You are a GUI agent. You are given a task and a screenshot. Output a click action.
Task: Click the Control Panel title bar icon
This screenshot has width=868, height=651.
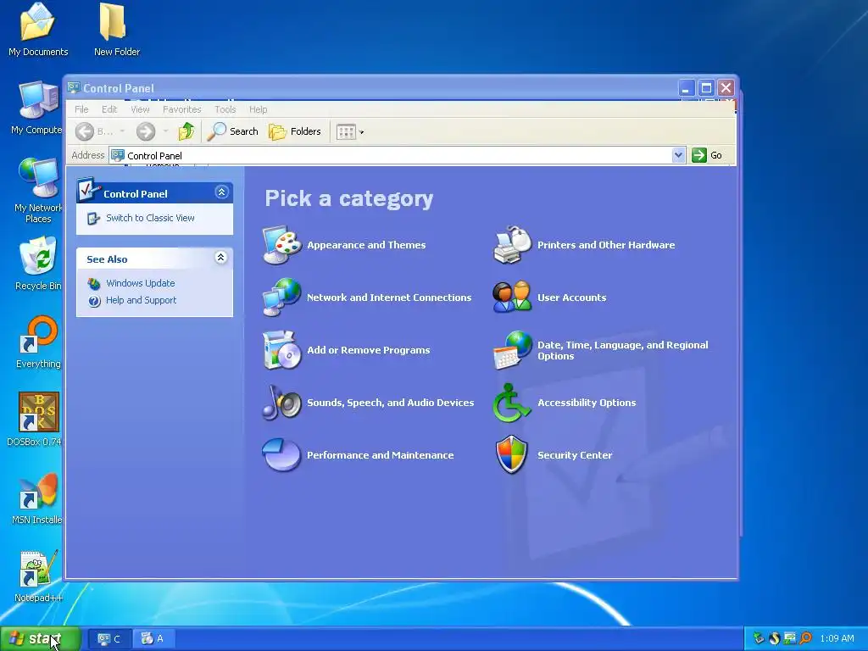click(x=74, y=87)
